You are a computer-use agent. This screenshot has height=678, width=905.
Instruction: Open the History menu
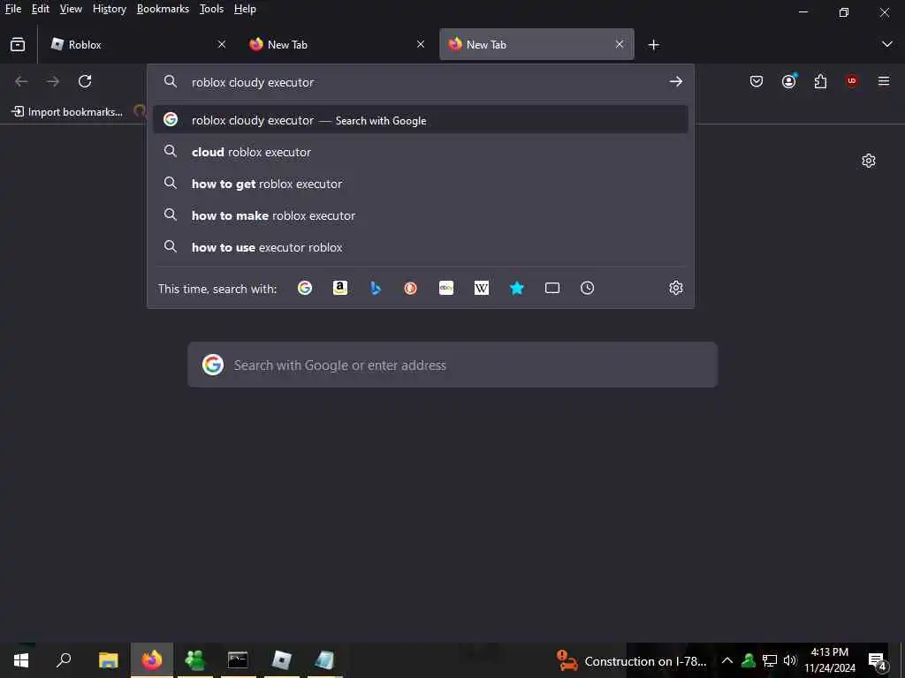pyautogui.click(x=110, y=9)
